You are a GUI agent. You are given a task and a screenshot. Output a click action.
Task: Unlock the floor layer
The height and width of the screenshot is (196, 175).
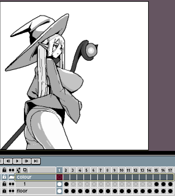4,191
